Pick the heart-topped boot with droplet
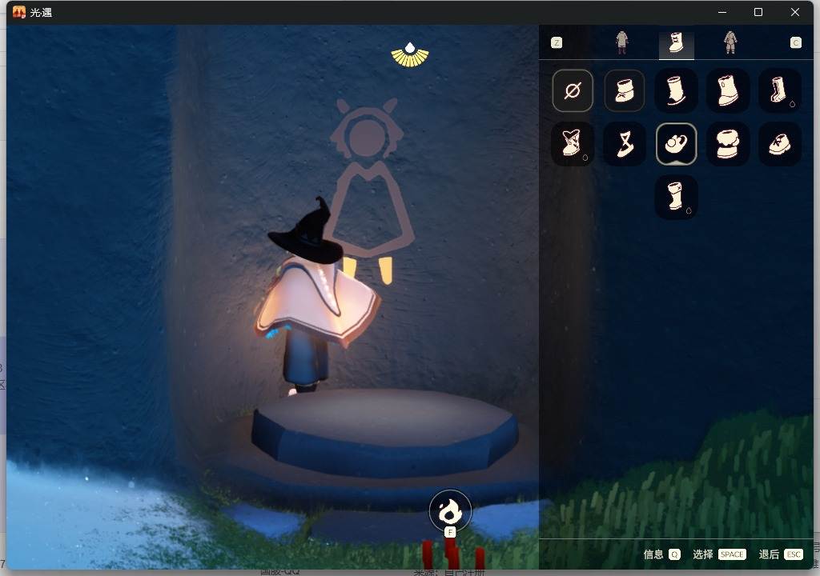This screenshot has width=820, height=576. 573,144
